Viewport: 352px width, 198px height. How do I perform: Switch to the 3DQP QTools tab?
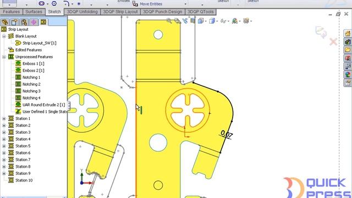pos(200,12)
